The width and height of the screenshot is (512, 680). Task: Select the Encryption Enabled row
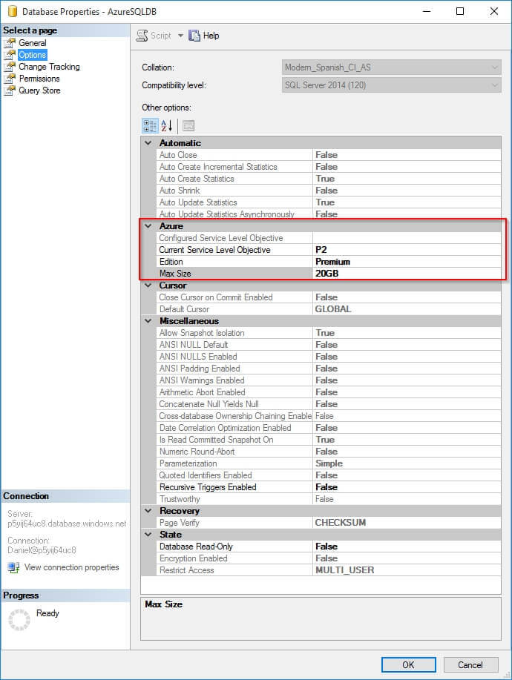coord(329,558)
